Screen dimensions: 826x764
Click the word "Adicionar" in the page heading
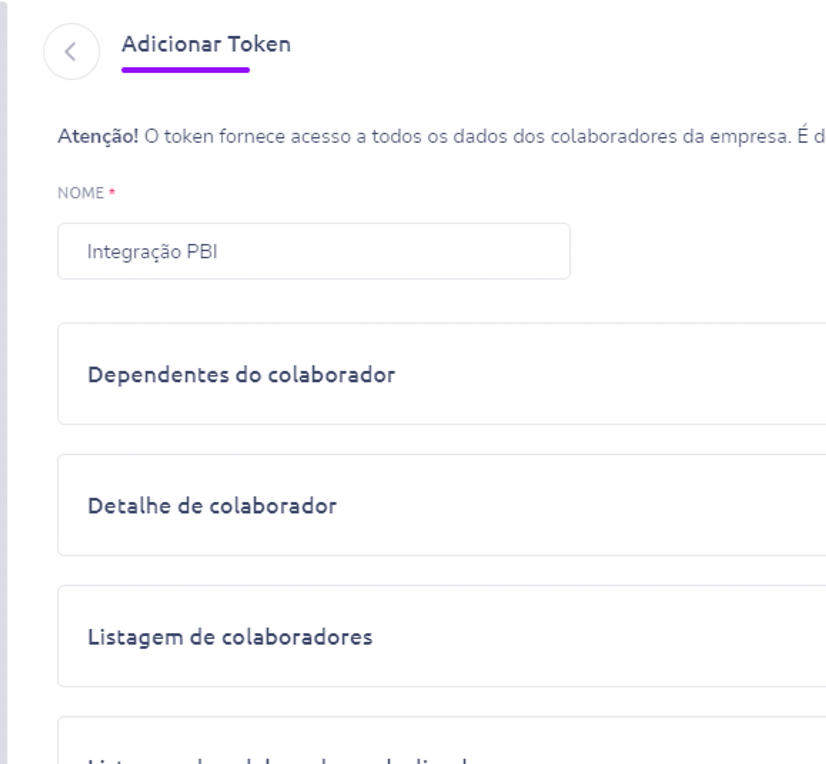point(172,44)
